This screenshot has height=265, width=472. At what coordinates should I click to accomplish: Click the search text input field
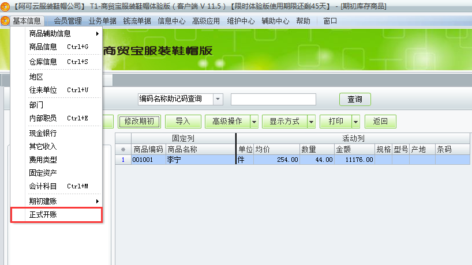[273, 99]
